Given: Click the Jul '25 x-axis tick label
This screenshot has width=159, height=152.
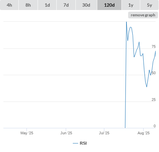Looking at the screenshot, I should click(x=104, y=133).
